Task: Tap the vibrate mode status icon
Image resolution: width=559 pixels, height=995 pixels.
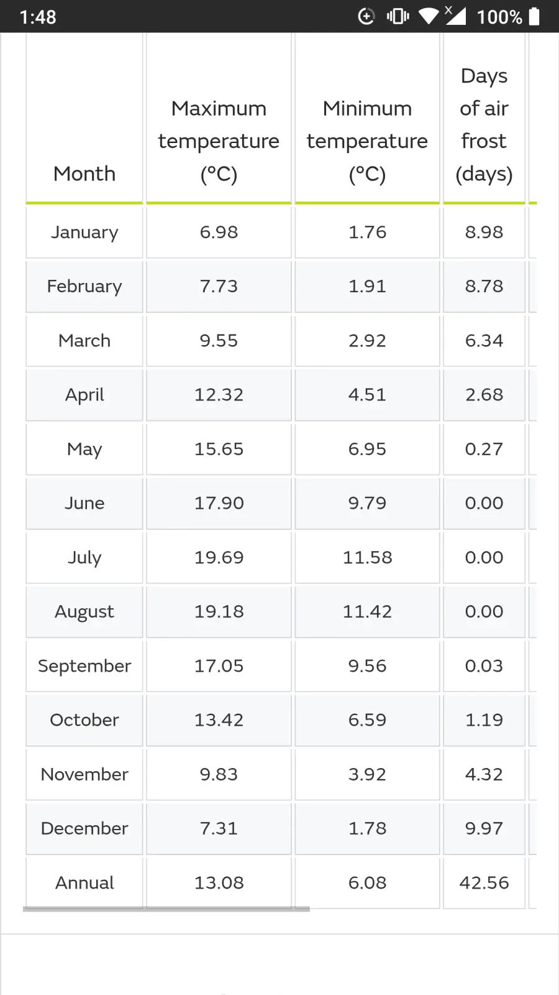Action: coord(398,16)
